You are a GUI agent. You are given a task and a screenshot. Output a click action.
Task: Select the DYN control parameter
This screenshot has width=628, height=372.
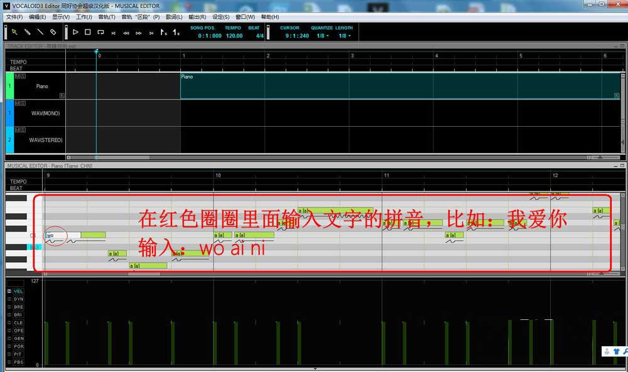pos(18,299)
